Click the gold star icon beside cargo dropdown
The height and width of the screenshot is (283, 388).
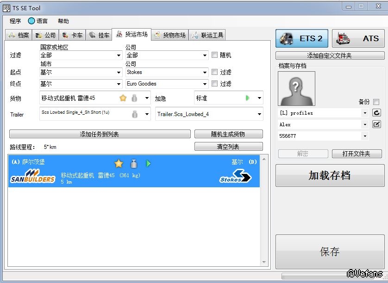(x=123, y=98)
